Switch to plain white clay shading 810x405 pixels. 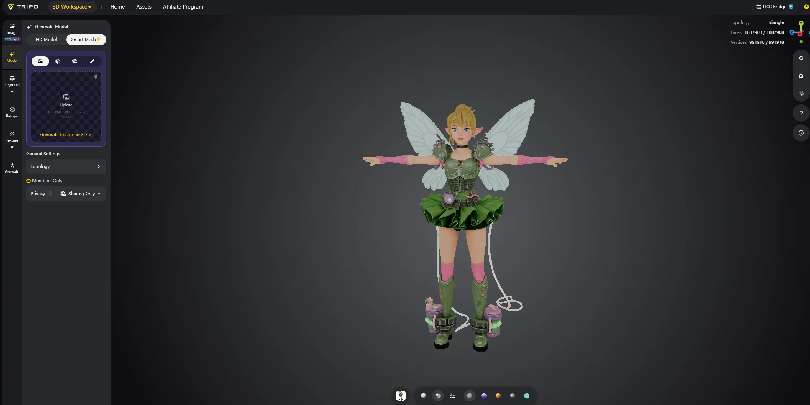tap(424, 396)
